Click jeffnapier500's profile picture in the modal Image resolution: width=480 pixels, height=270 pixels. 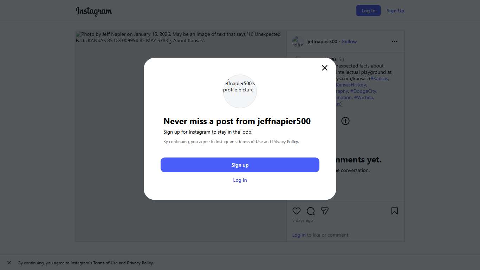[240, 91]
